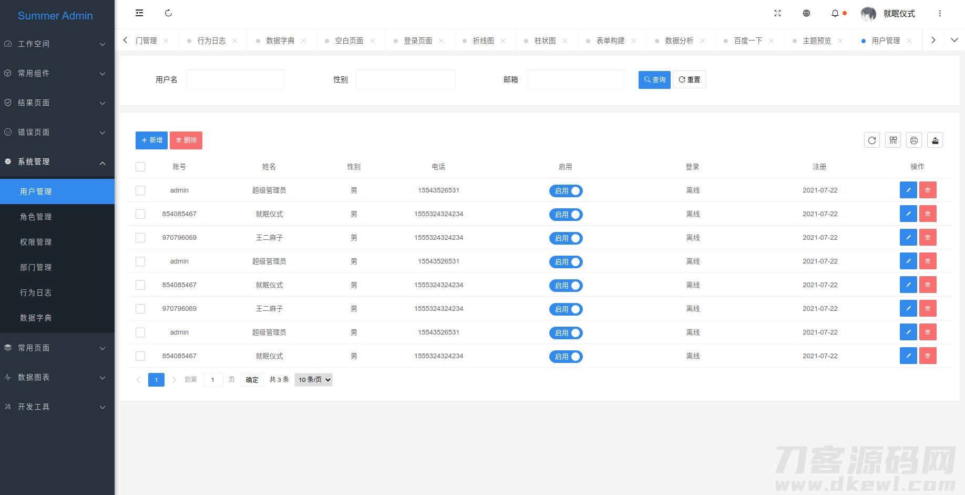965x495 pixels.
Task: Select 角色管理 in the sidebar
Action: (x=36, y=216)
